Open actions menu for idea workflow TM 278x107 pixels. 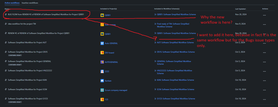(264, 25)
